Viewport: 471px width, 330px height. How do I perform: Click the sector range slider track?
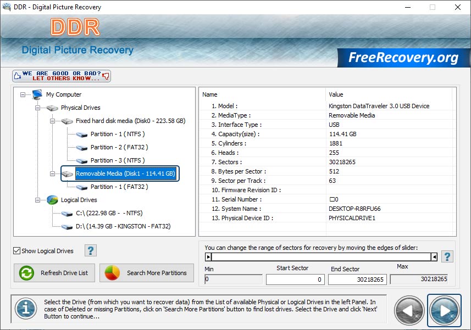click(321, 257)
